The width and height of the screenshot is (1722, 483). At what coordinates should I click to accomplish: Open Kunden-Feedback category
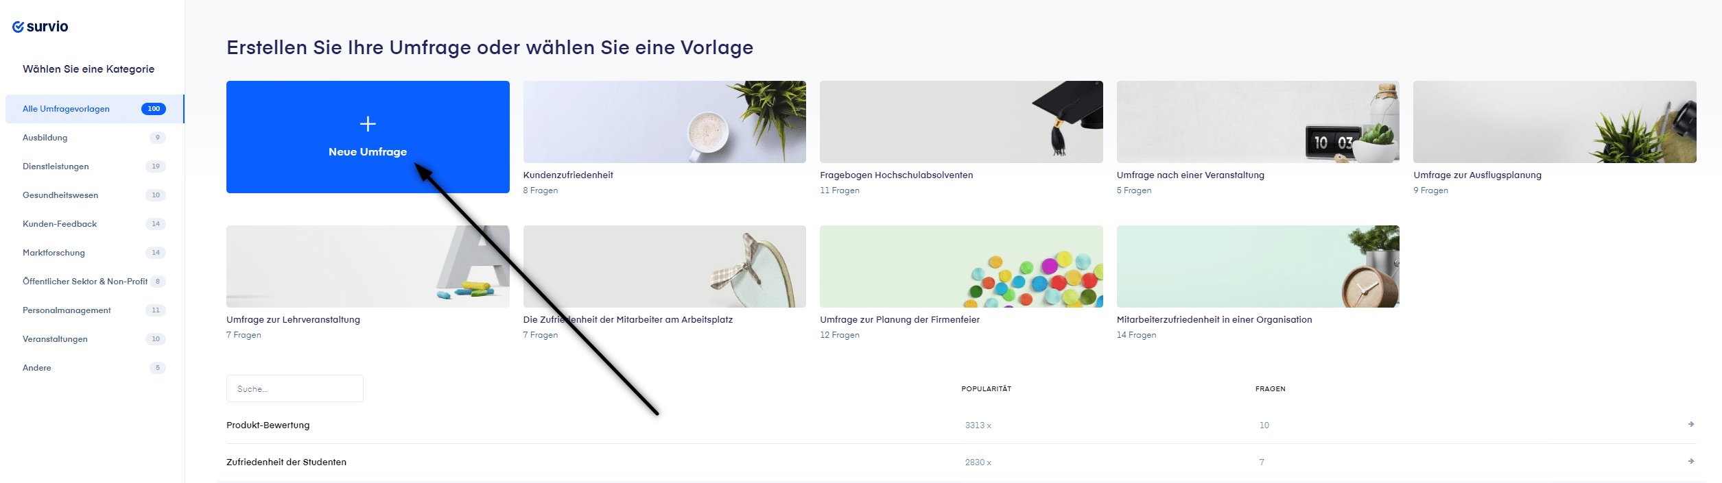click(95, 224)
